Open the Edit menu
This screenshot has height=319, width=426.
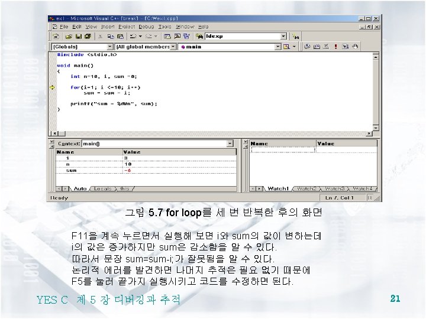[77, 27]
